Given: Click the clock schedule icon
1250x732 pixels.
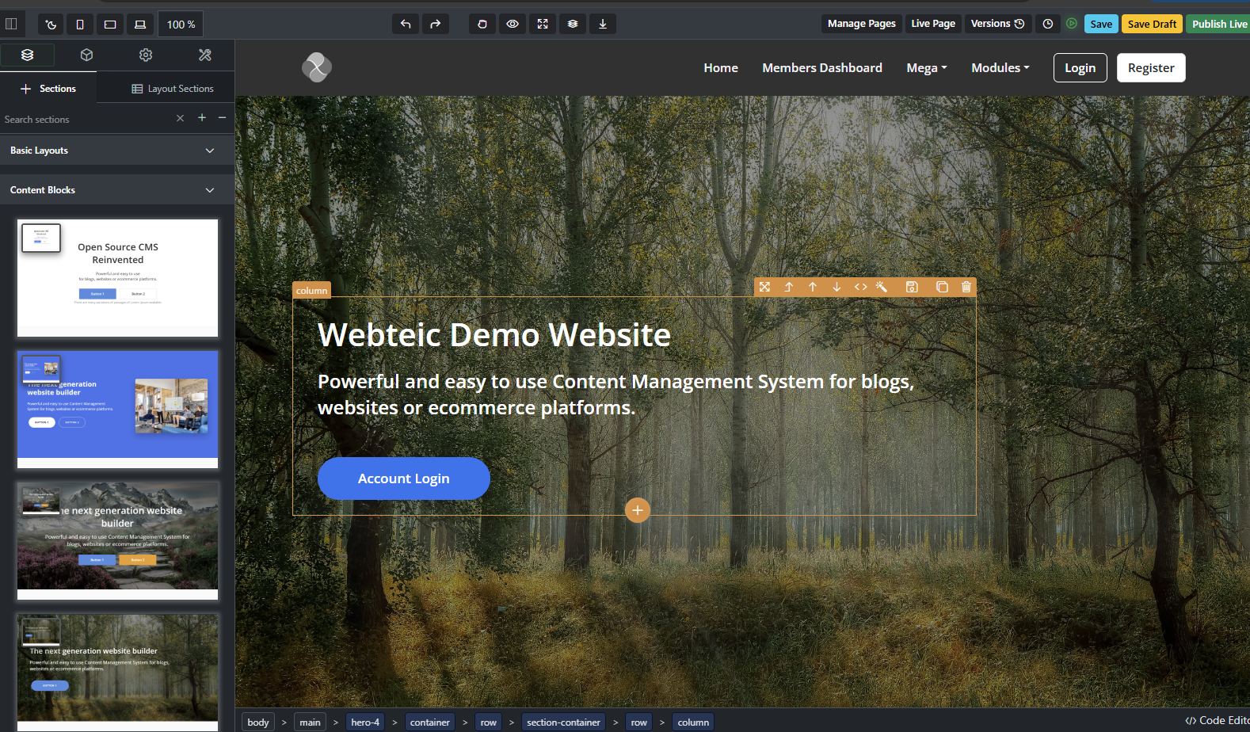Looking at the screenshot, I should [1048, 24].
